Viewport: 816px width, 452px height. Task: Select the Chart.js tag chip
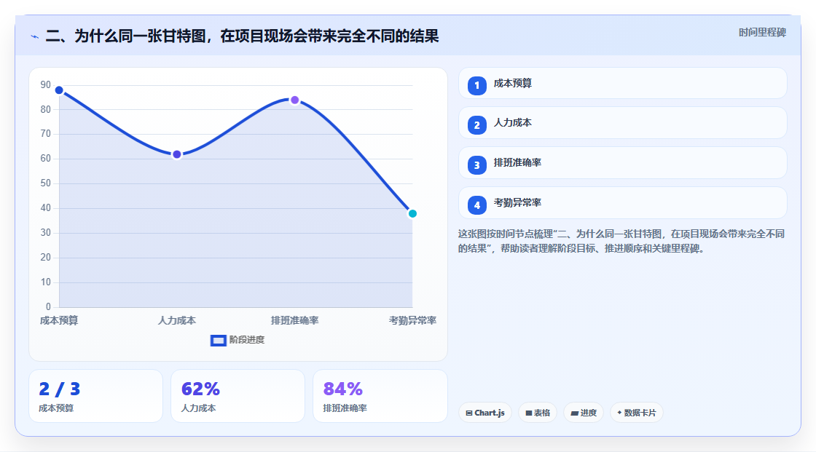pos(485,413)
